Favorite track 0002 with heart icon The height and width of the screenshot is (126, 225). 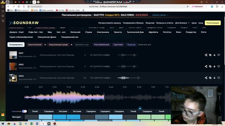219,66
